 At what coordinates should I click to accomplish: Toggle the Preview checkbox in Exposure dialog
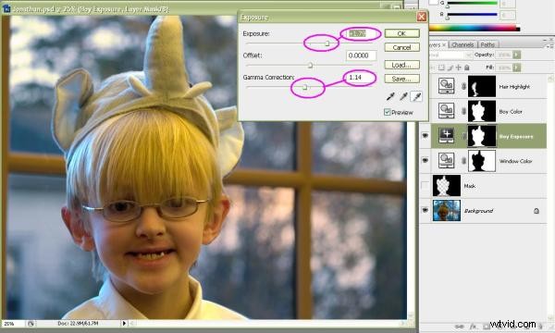388,112
